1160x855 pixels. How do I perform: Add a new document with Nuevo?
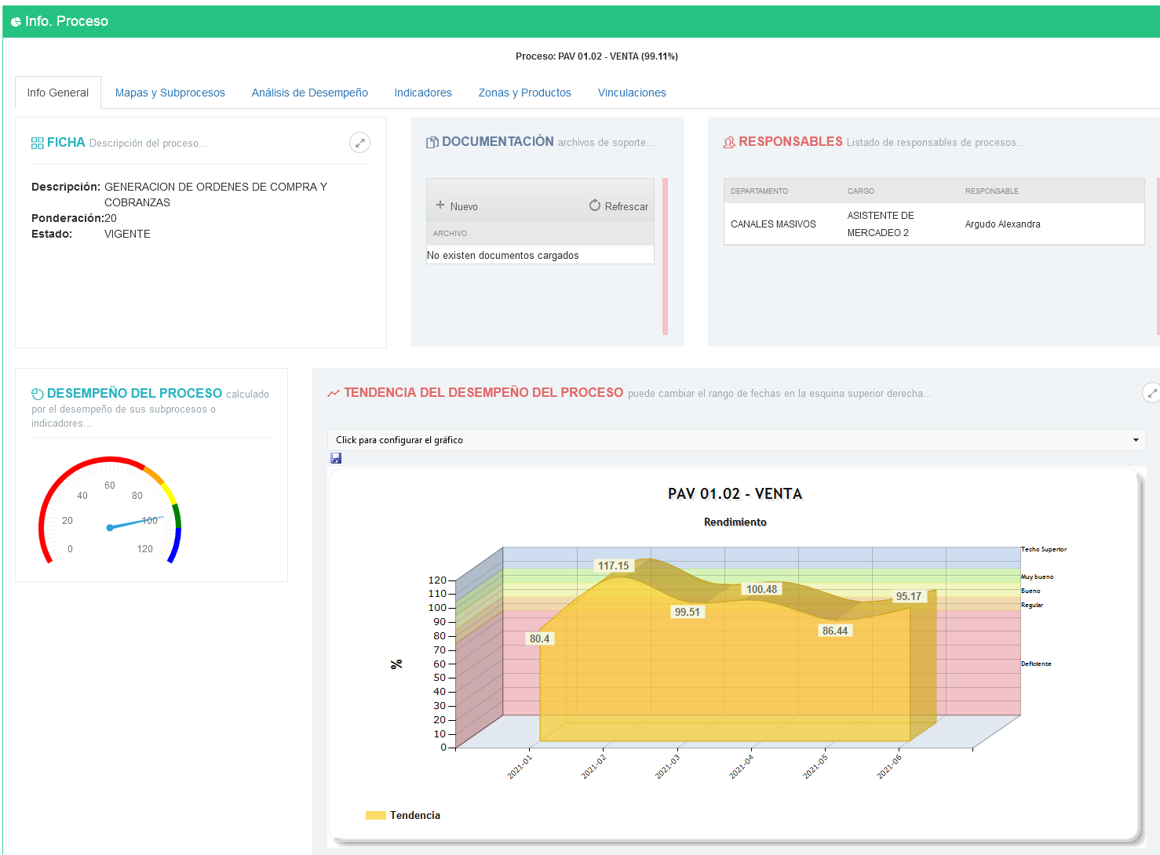pos(457,206)
